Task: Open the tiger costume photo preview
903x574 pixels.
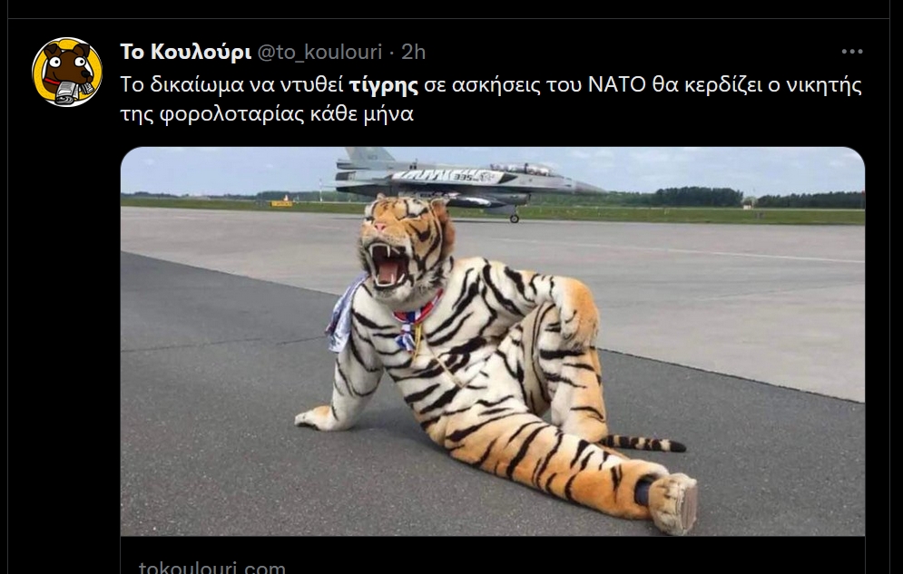Action: 493,342
